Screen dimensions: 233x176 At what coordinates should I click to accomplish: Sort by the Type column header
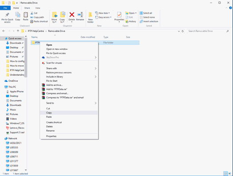(106, 37)
